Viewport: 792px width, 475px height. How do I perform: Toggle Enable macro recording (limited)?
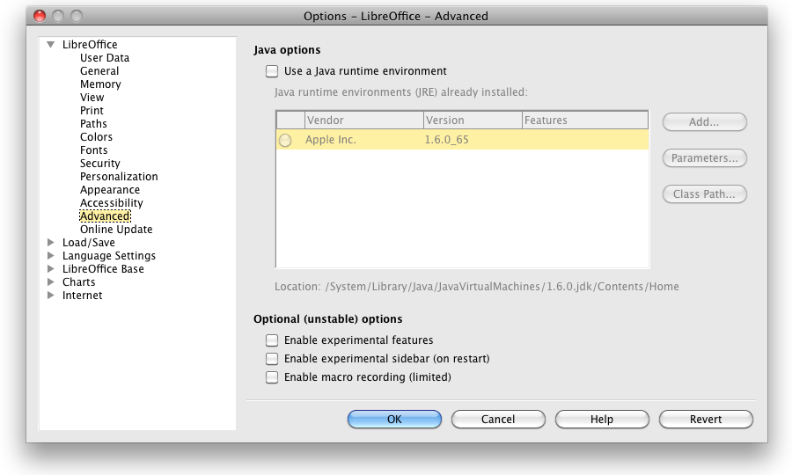pyautogui.click(x=272, y=377)
